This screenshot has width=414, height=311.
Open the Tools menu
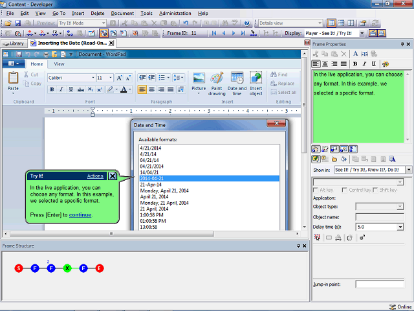146,13
